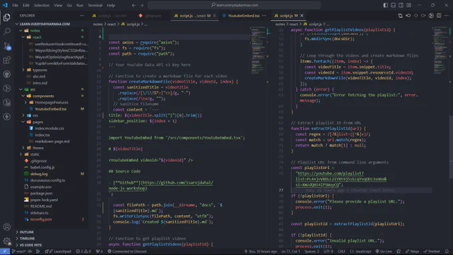Open the Manage gear icon
Viewport: 453px width, 255px height.
pyautogui.click(x=7, y=241)
